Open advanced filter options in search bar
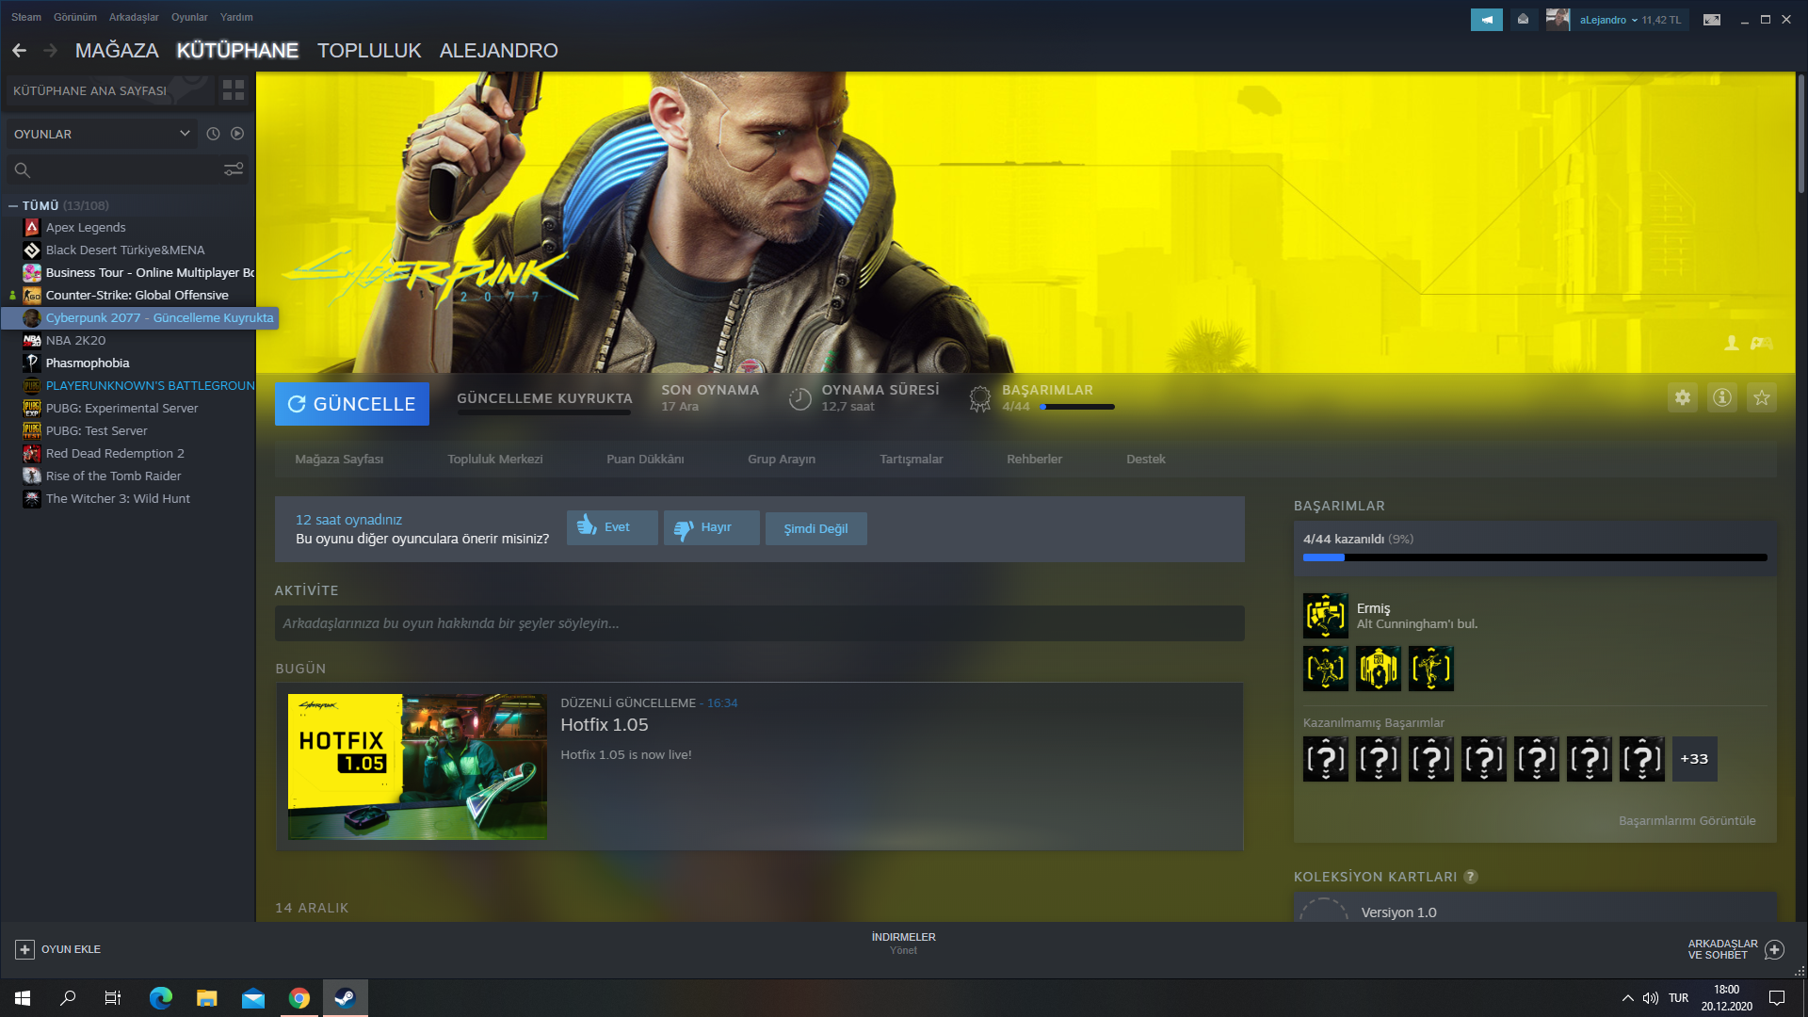Screen dimensions: 1808x1017 tap(234, 169)
